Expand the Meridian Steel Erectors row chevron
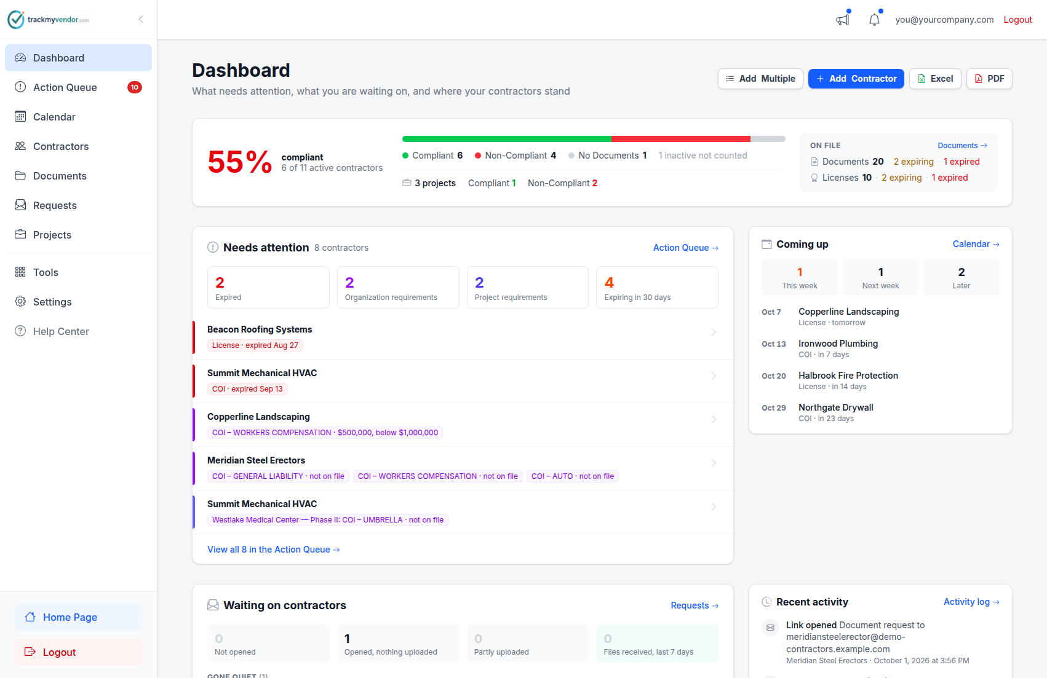Image resolution: width=1047 pixels, height=678 pixels. 714,463
